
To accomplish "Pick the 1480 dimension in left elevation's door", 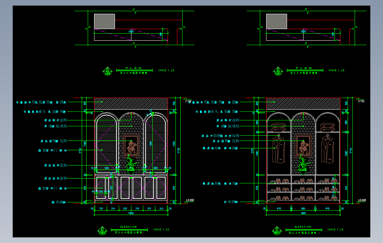I will tap(151, 143).
